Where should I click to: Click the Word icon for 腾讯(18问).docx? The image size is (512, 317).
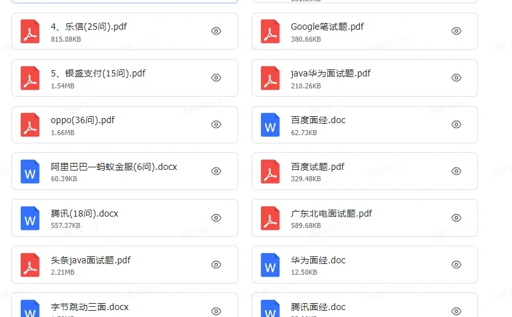click(30, 218)
